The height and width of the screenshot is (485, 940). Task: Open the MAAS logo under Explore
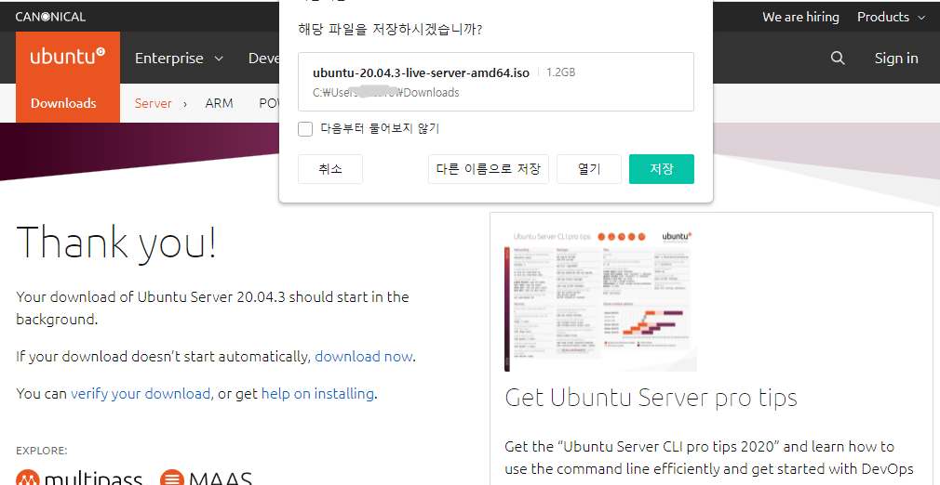tap(207, 478)
